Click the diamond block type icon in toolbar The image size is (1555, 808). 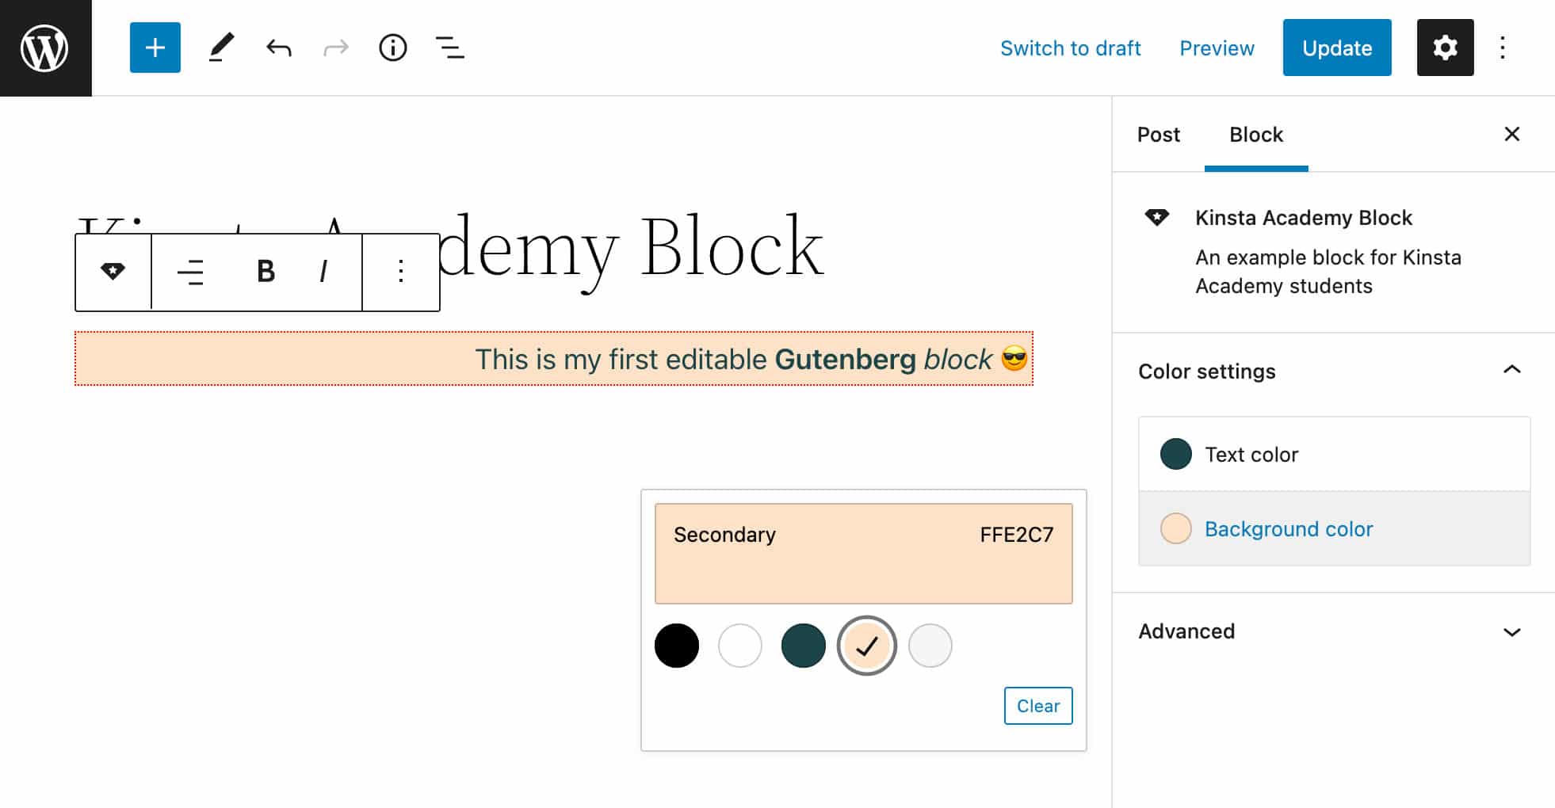pos(113,272)
